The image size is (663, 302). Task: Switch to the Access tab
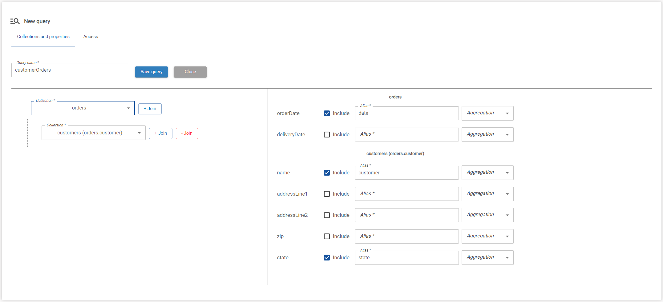[90, 37]
